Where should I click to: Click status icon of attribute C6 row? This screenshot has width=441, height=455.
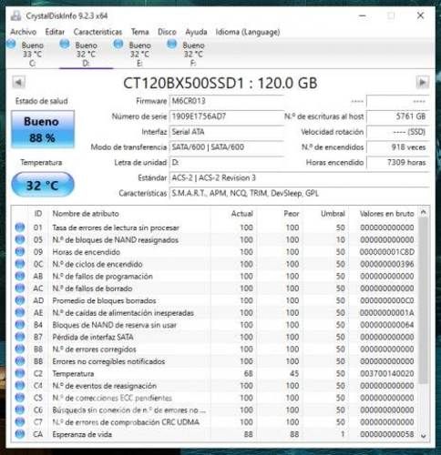click(x=20, y=409)
